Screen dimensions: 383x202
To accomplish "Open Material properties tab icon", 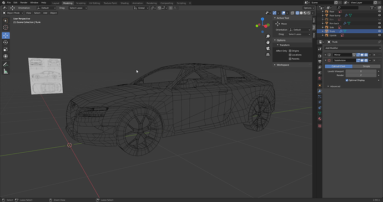I will pyautogui.click(x=320, y=119).
